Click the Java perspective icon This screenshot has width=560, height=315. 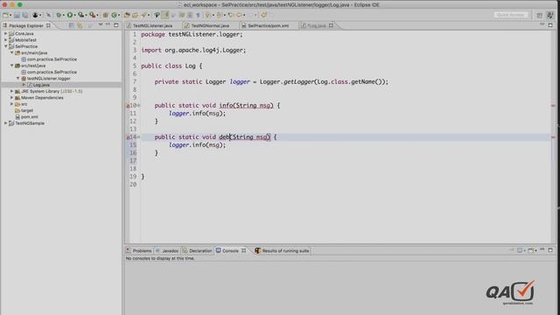pos(550,15)
